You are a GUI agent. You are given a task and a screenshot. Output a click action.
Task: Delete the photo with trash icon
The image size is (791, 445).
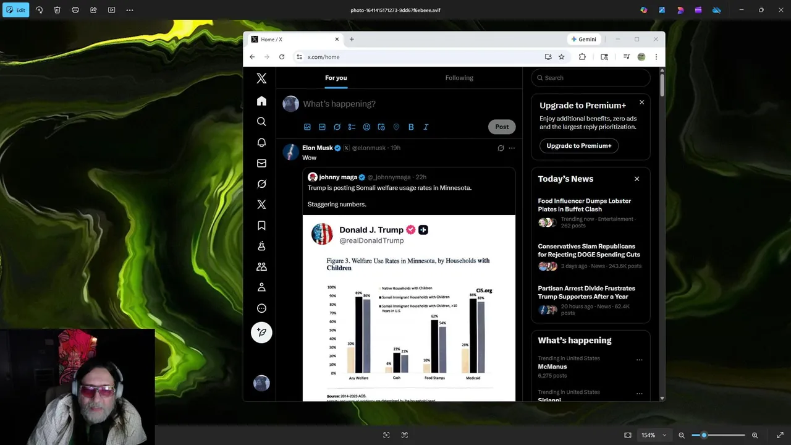(57, 10)
